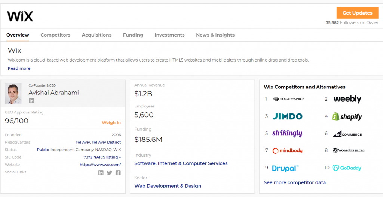The height and width of the screenshot is (197, 383).
Task: Open the Tel Aviv District link
Action: pos(106,142)
